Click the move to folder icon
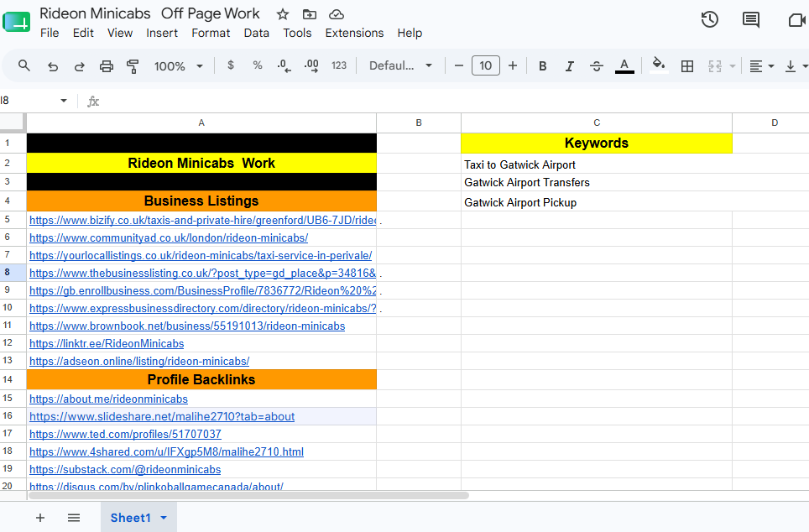The height and width of the screenshot is (532, 809). 310,14
